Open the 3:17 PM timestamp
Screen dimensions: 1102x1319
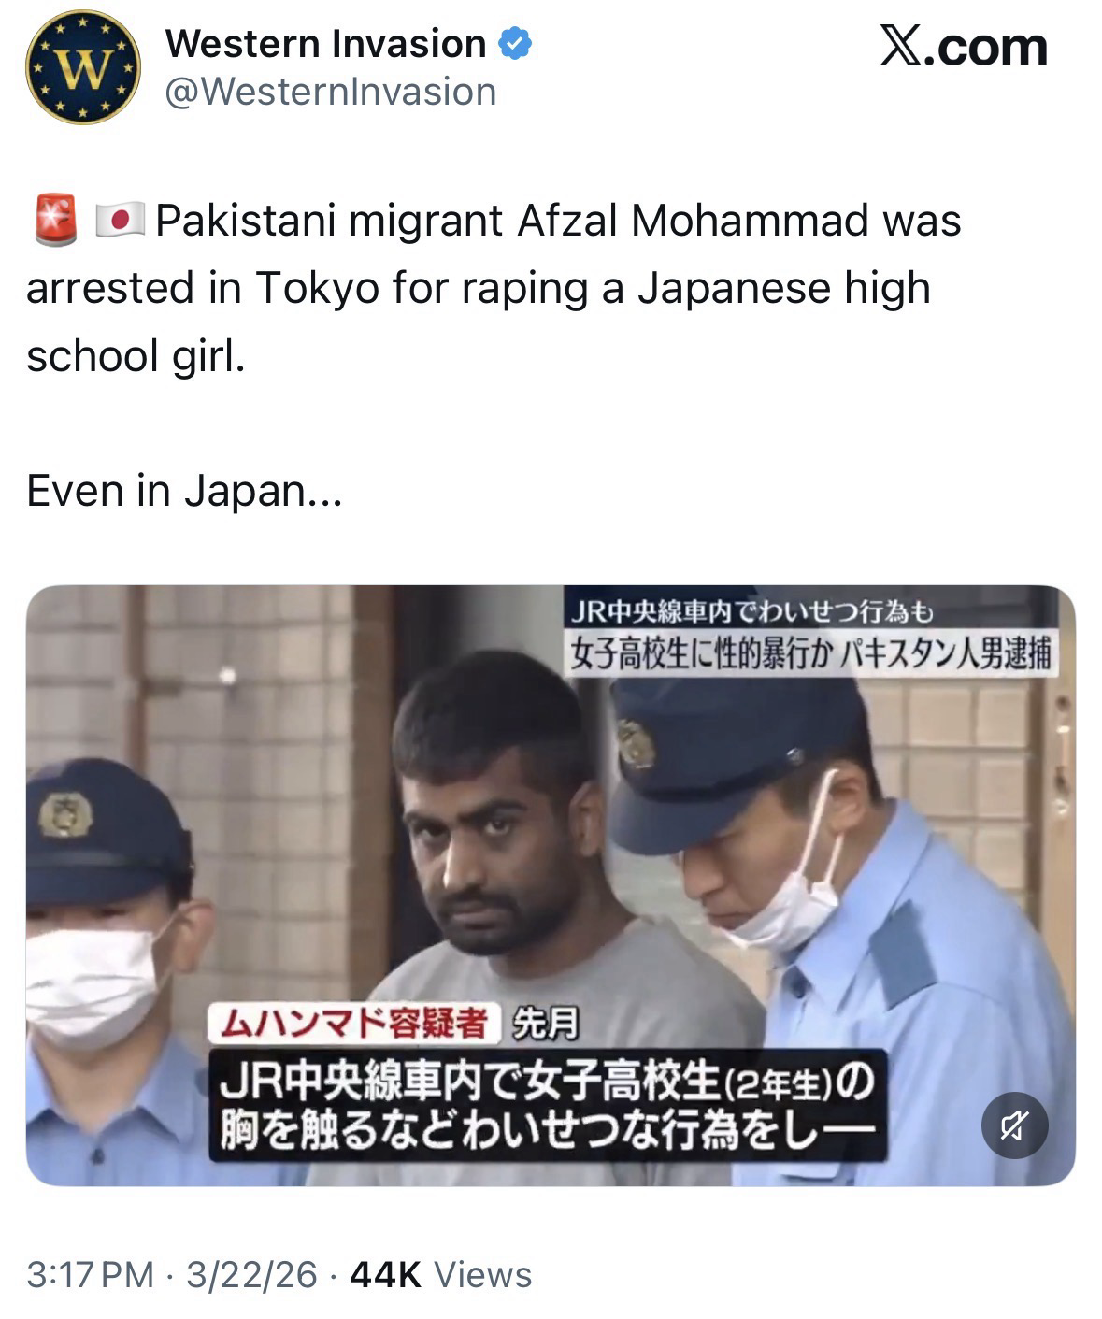click(91, 1274)
